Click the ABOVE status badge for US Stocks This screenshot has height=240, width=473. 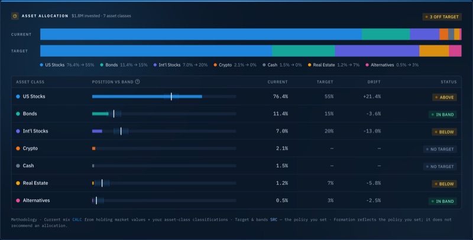[x=445, y=97]
